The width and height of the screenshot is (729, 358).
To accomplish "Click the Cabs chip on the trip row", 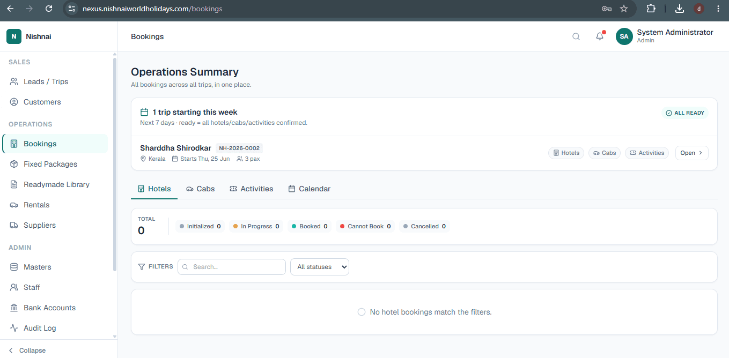I will tap(605, 153).
